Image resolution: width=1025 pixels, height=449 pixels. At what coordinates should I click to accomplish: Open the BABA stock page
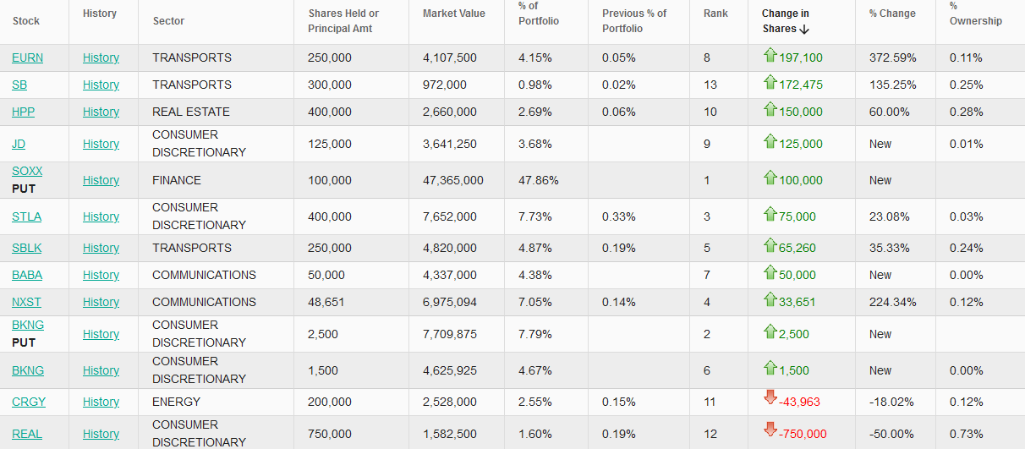pos(27,275)
